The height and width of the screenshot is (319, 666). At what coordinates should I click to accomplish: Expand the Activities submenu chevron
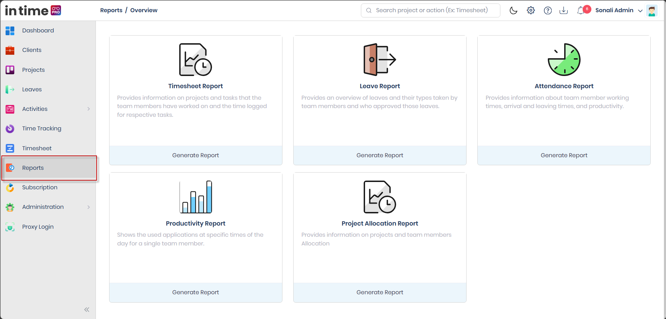(x=89, y=109)
